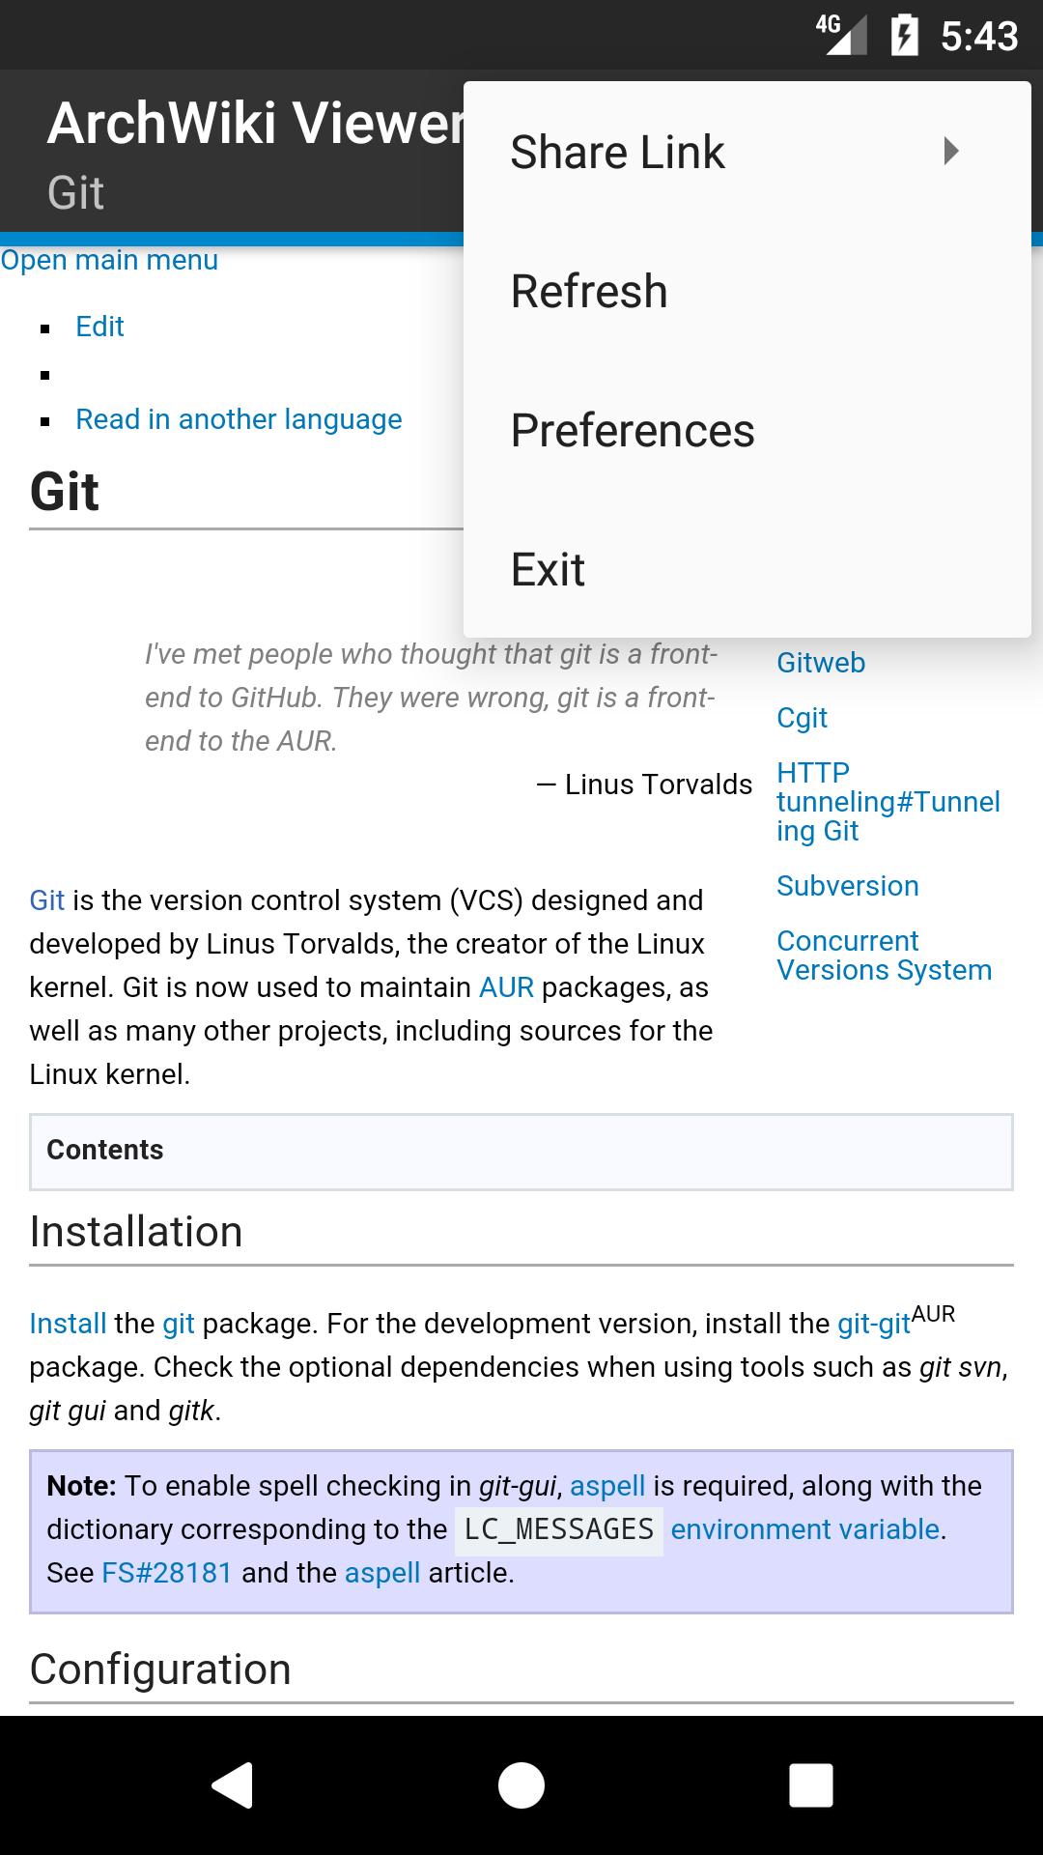
Task: Open Read in another language
Action: tap(239, 419)
